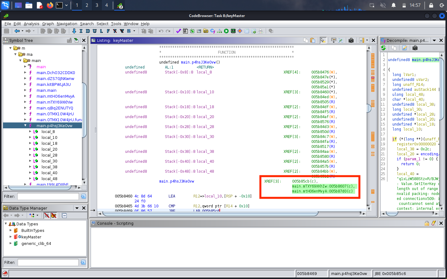Screen dimensions: 447x279
Task: Toggle conflict filter in Data Type Manager
Action: coord(47,215)
